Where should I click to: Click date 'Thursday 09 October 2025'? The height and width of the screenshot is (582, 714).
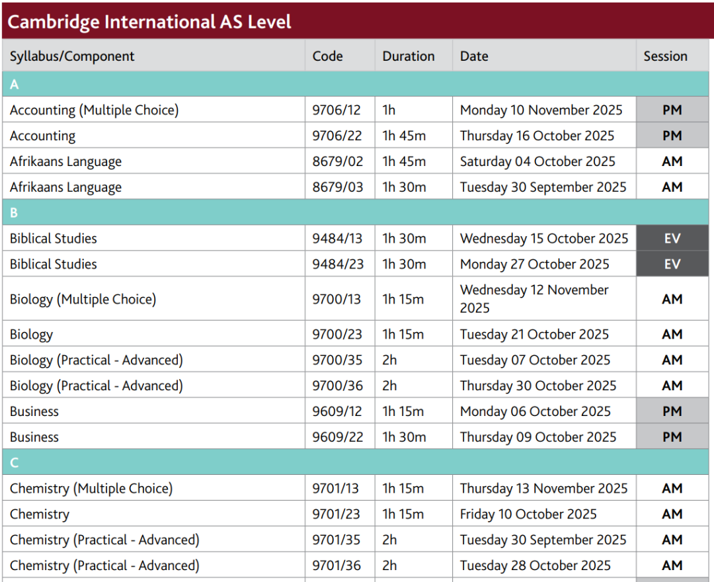[x=537, y=437]
